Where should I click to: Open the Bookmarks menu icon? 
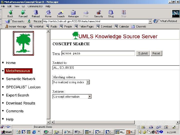(15, 21)
